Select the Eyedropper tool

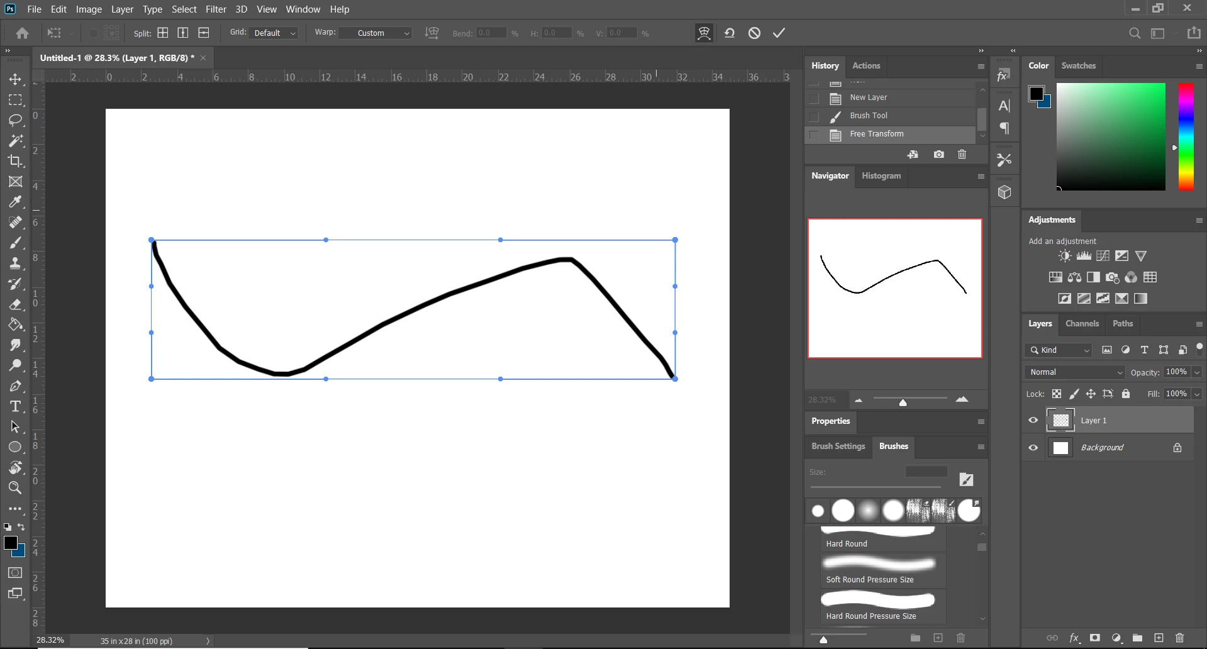pyautogui.click(x=15, y=202)
